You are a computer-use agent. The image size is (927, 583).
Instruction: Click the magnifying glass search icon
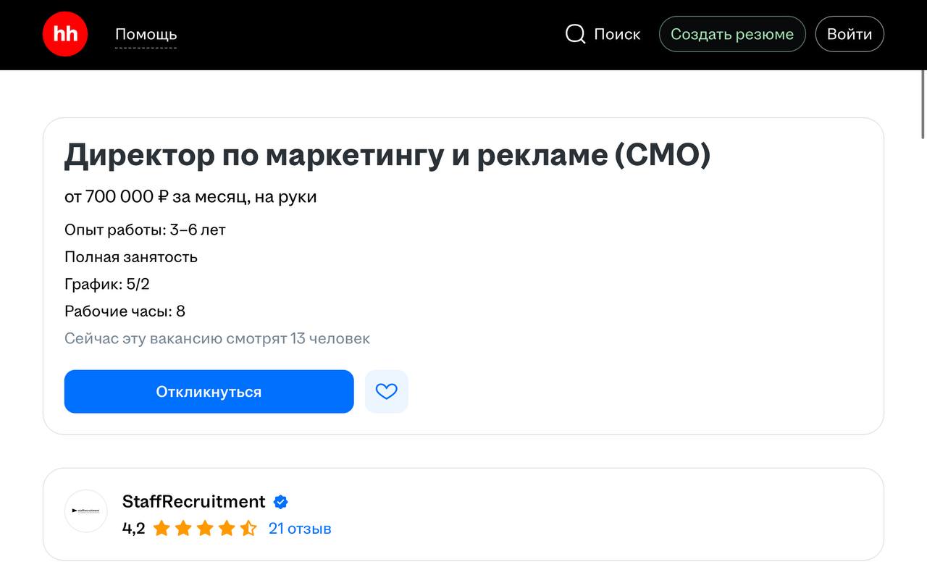click(x=575, y=34)
